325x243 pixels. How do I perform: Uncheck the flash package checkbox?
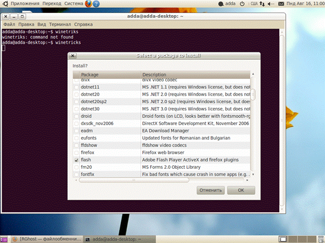click(x=77, y=160)
